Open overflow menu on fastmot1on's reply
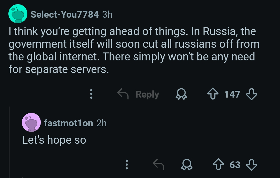Screen dimensions: 280x178 tap(127, 165)
